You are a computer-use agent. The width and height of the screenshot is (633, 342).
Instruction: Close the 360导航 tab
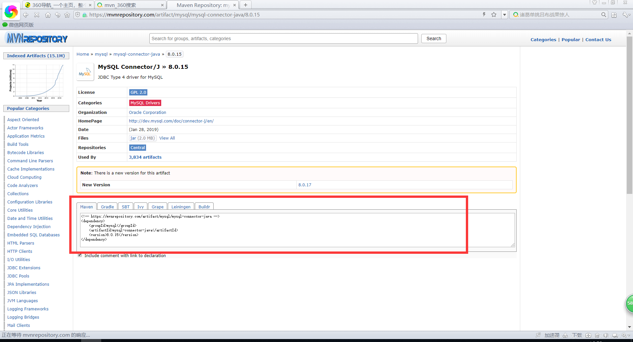pyautogui.click(x=90, y=5)
